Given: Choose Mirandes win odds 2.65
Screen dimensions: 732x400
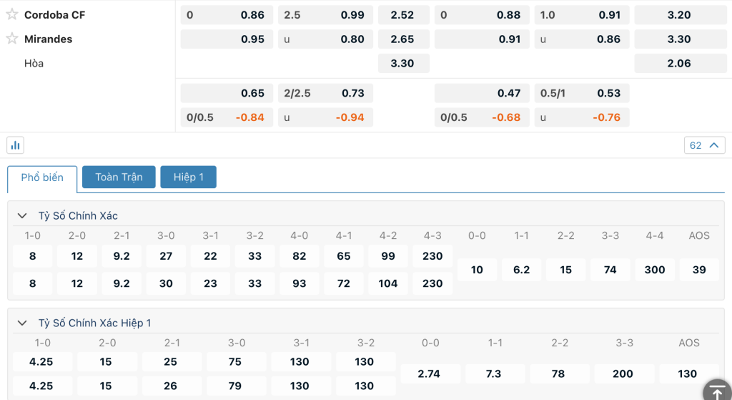Looking at the screenshot, I should 403,39.
